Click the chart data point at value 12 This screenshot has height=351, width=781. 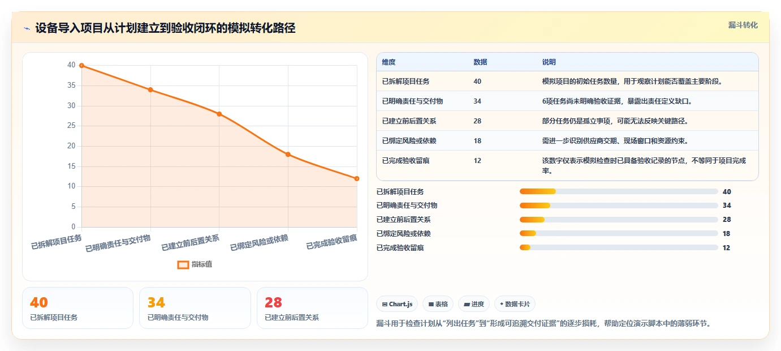click(x=357, y=178)
